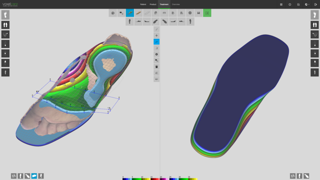The width and height of the screenshot is (320, 180).
Task: Toggle the active curve edit tool
Action: pyautogui.click(x=156, y=42)
